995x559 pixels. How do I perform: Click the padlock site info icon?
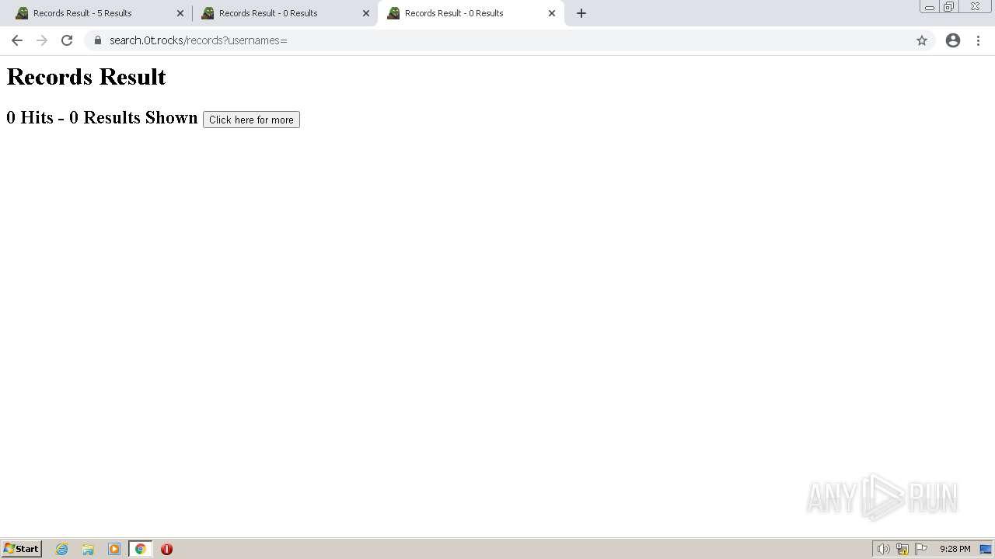tap(98, 40)
